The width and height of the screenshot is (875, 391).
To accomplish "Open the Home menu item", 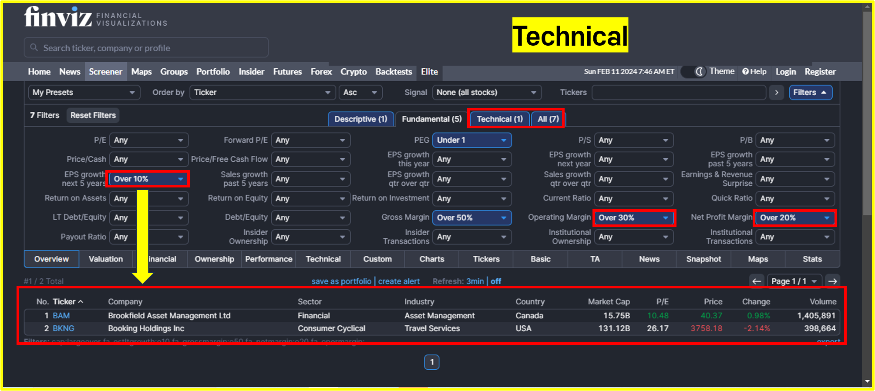I will [39, 72].
